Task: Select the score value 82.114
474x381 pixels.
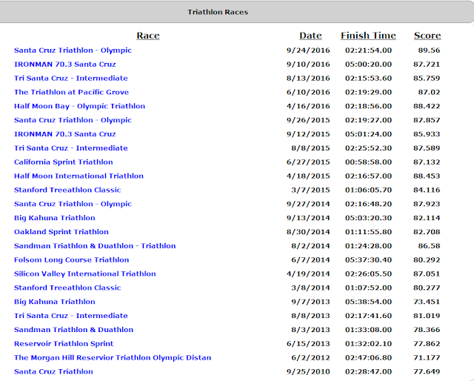Action: tap(427, 218)
